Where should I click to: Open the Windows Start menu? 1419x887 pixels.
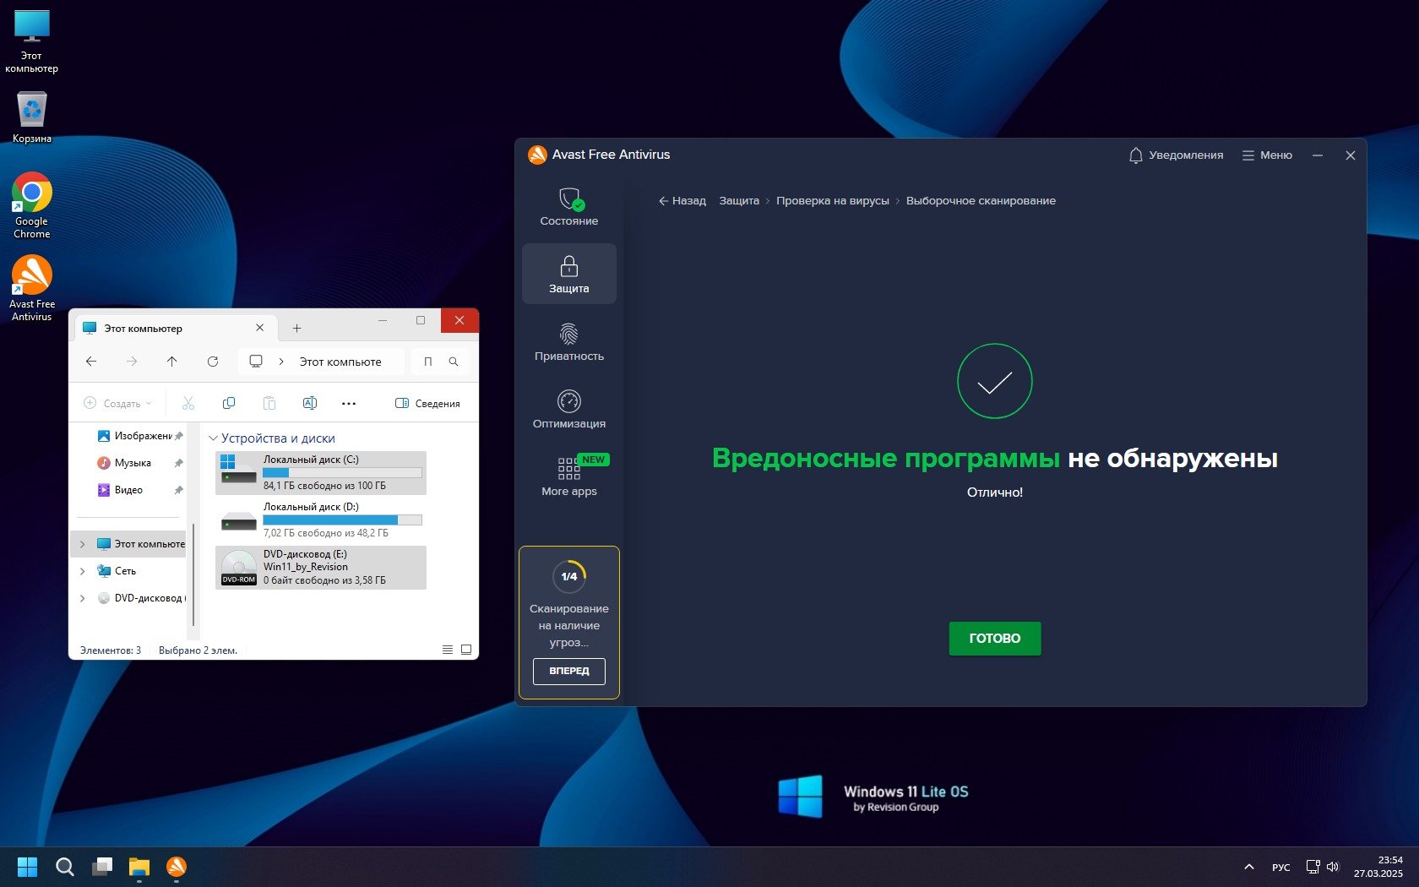coord(28,867)
